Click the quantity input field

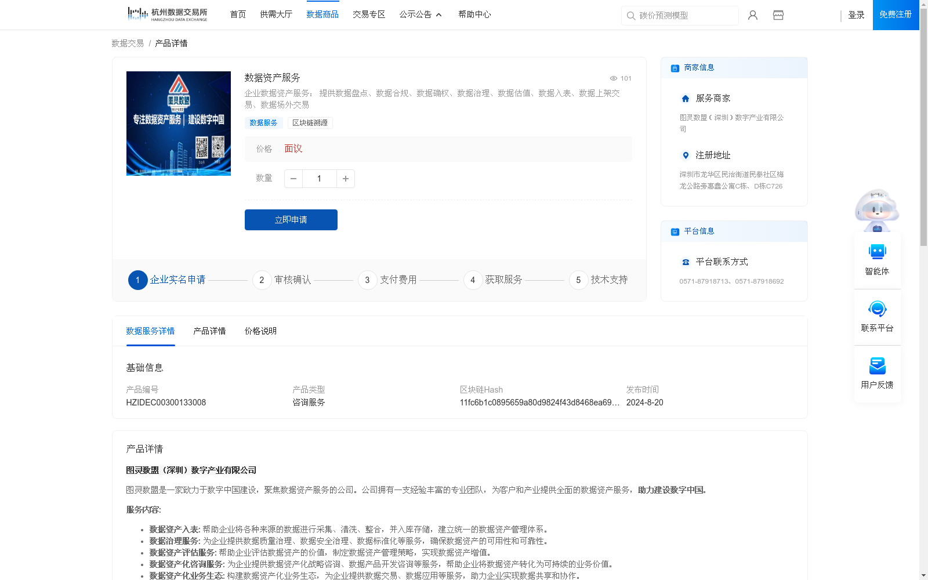coord(319,179)
